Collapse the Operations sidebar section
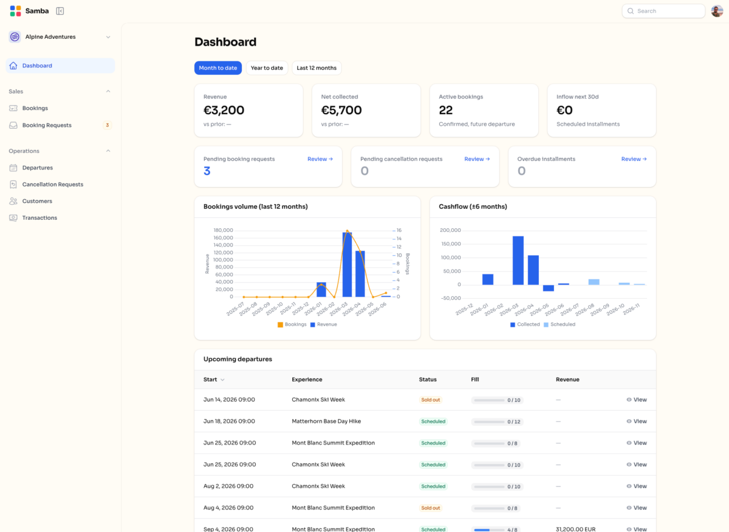Screen dimensions: 729x532 click(x=108, y=151)
